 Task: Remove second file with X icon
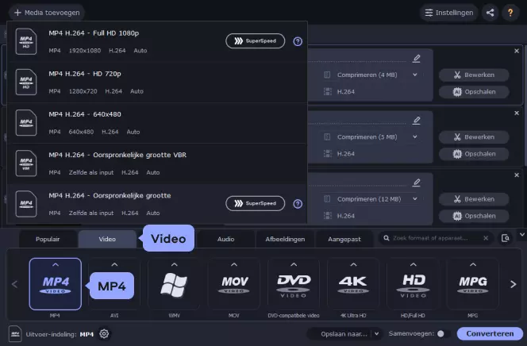pyautogui.click(x=517, y=113)
